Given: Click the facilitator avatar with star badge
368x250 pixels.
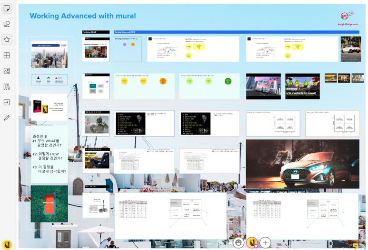Looking at the screenshot, I should [x=252, y=243].
